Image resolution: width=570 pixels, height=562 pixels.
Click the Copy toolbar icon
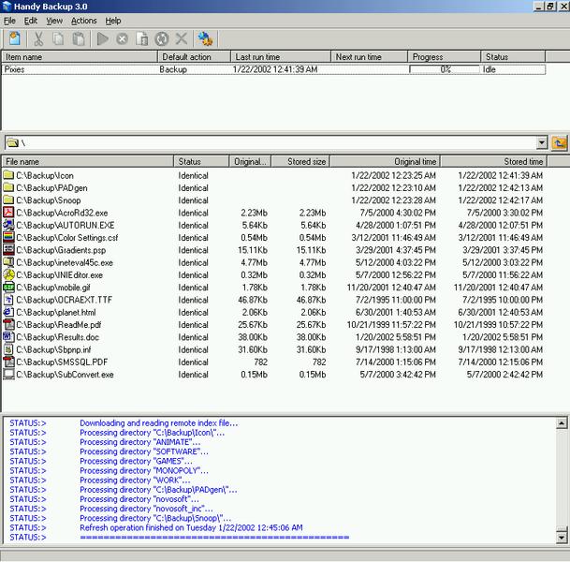click(x=58, y=38)
